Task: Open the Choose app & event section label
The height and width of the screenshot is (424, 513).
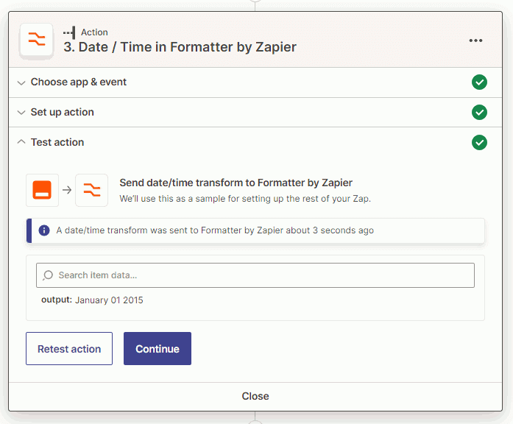Action: click(79, 82)
